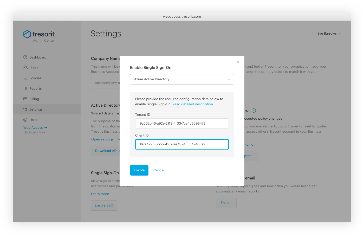Image resolution: width=364 pixels, height=239 pixels.
Task: Click the 'Enable Single Sign-On' dialog title
Action: coord(151,68)
